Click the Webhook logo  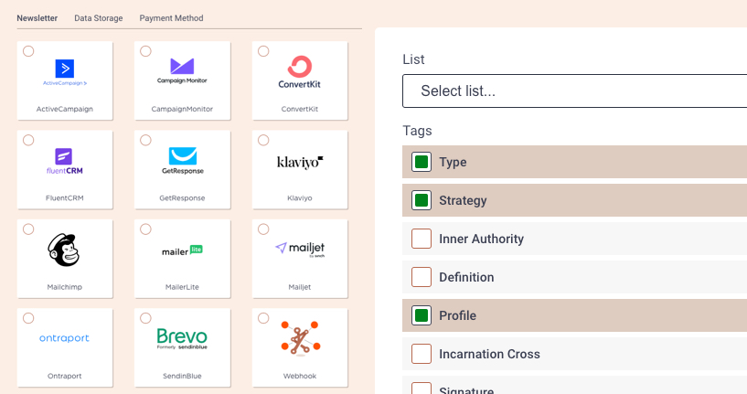(300, 338)
